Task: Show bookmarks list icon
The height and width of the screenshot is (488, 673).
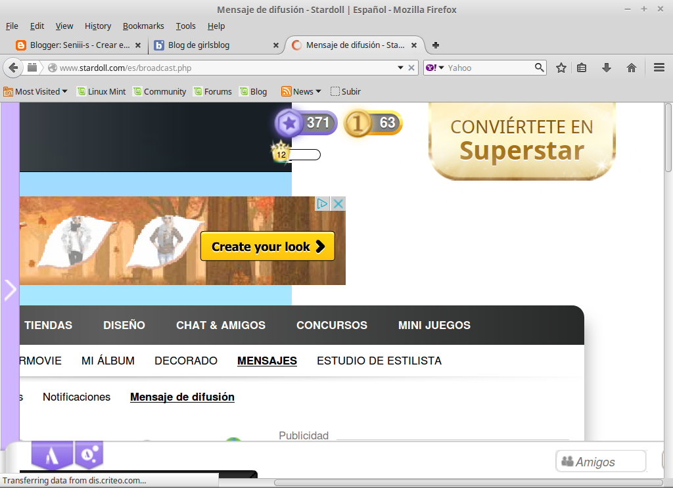Action: coord(582,68)
